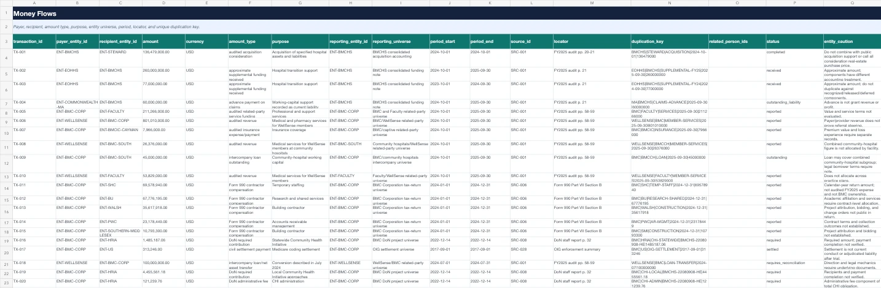Select the source_id header cell

[531, 42]
